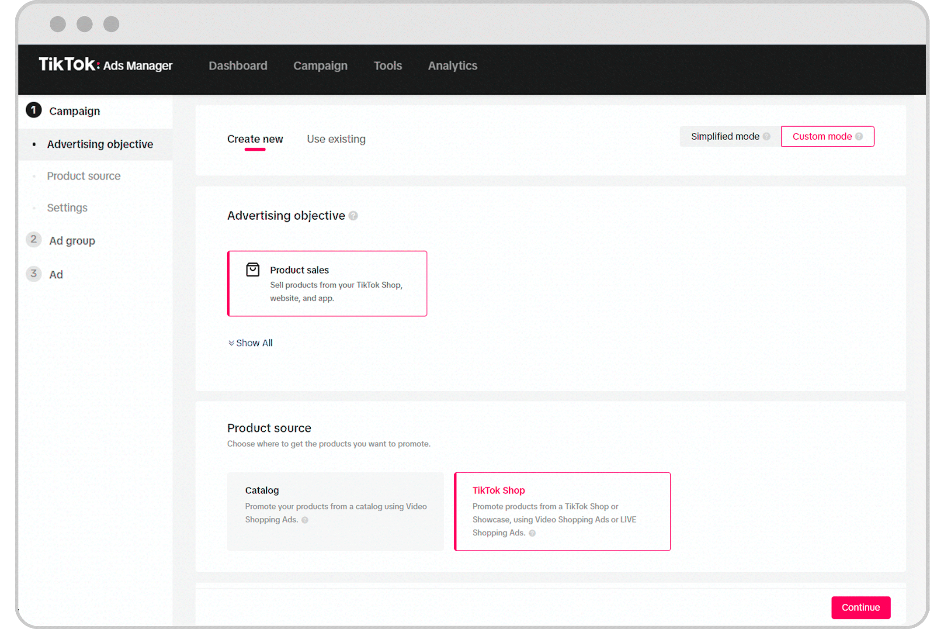This screenshot has height=629, width=944.
Task: Switch to the Use existing tab
Action: click(x=336, y=139)
